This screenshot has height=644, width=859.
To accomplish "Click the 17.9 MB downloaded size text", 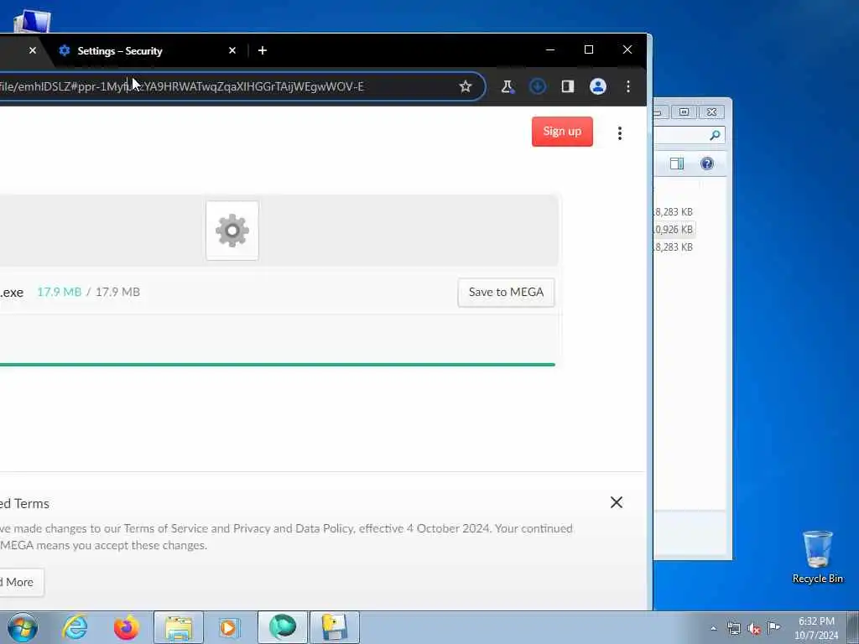I will [x=60, y=292].
